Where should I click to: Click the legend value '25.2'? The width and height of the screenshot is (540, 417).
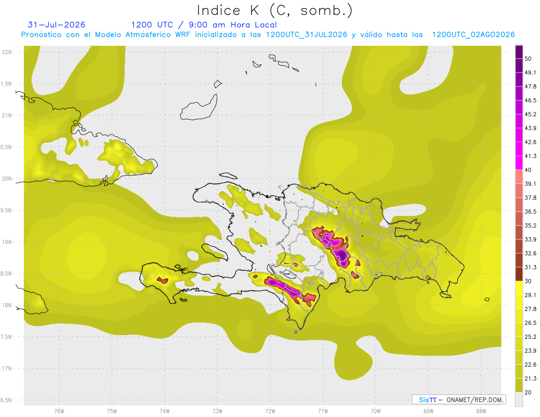(530, 336)
